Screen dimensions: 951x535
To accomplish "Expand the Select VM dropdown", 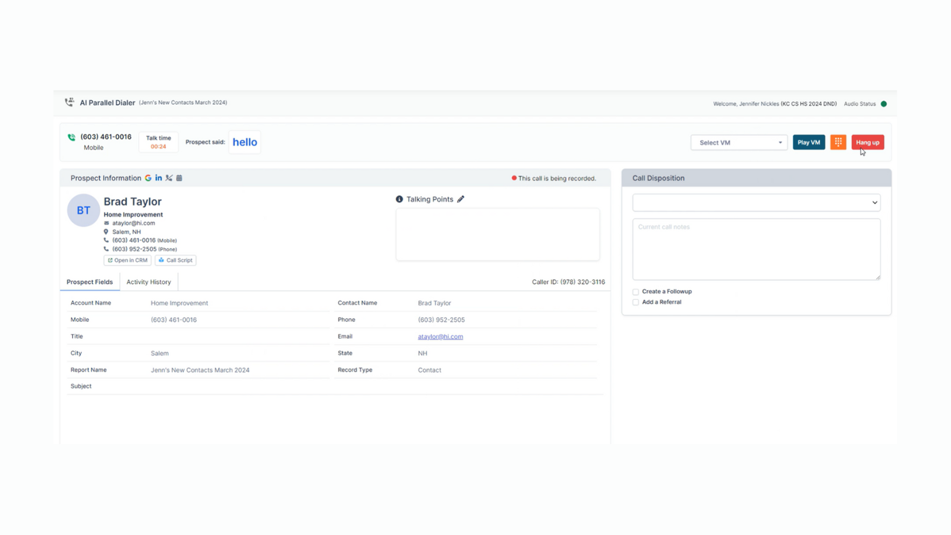I will [739, 143].
